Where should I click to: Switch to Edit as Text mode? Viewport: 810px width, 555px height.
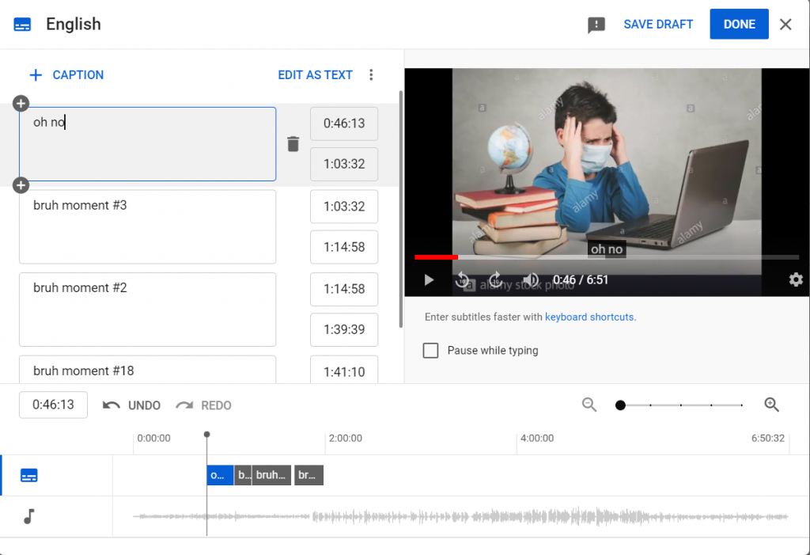click(315, 75)
